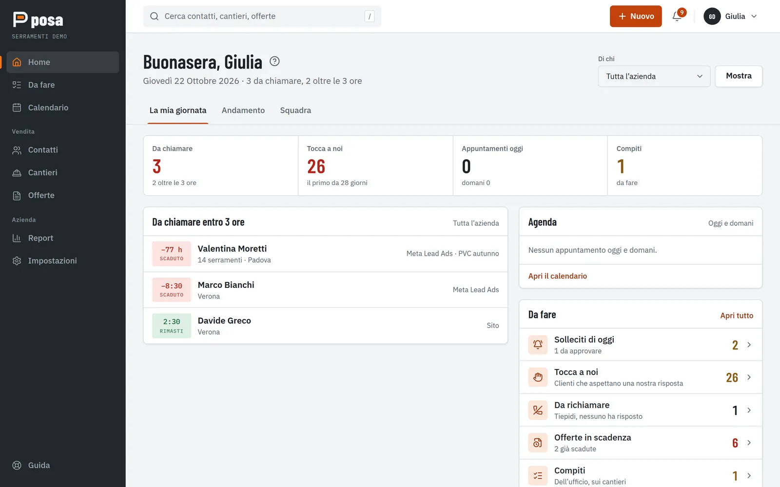Click the Mostra button
This screenshot has width=780, height=487.
coord(739,76)
